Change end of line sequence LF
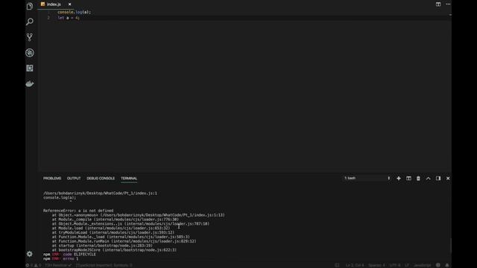This screenshot has height=268, width=477. point(407,265)
